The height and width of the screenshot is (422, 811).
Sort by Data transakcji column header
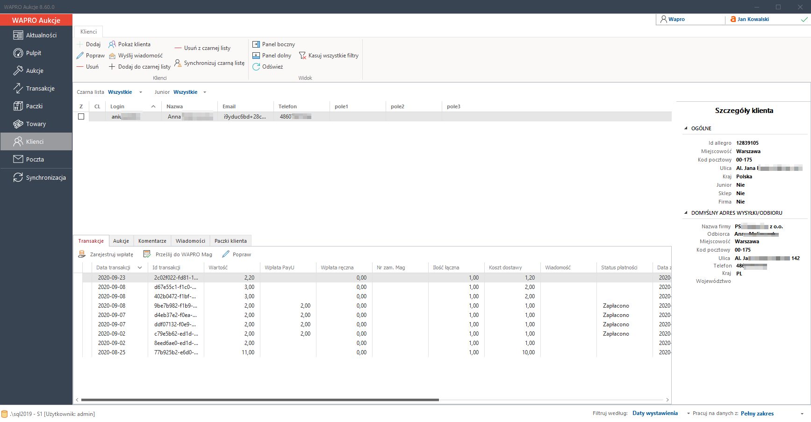[x=119, y=267]
